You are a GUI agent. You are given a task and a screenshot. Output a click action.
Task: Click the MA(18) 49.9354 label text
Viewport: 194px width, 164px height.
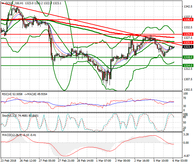37,94
